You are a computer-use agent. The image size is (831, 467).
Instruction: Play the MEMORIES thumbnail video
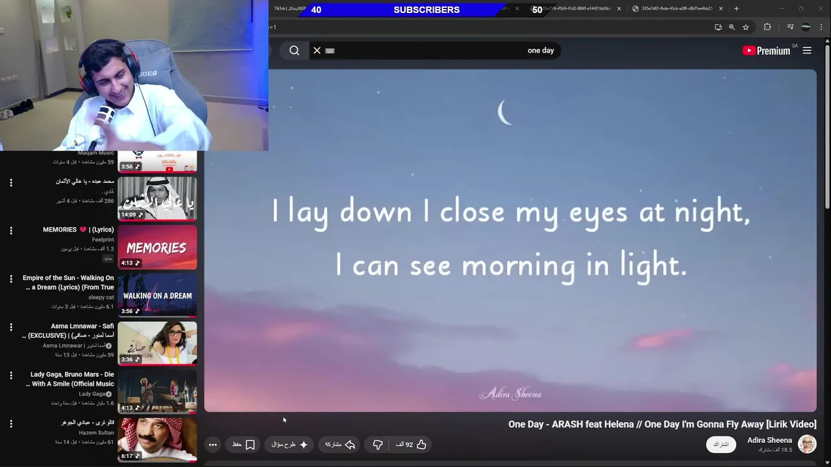tap(157, 246)
